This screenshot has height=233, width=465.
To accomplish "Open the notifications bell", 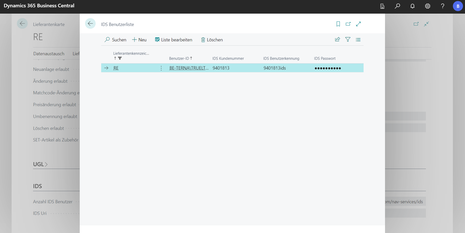I will tap(412, 6).
